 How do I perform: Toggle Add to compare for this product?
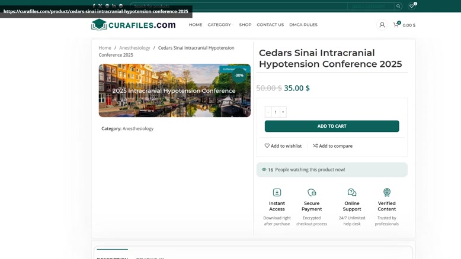(332, 146)
